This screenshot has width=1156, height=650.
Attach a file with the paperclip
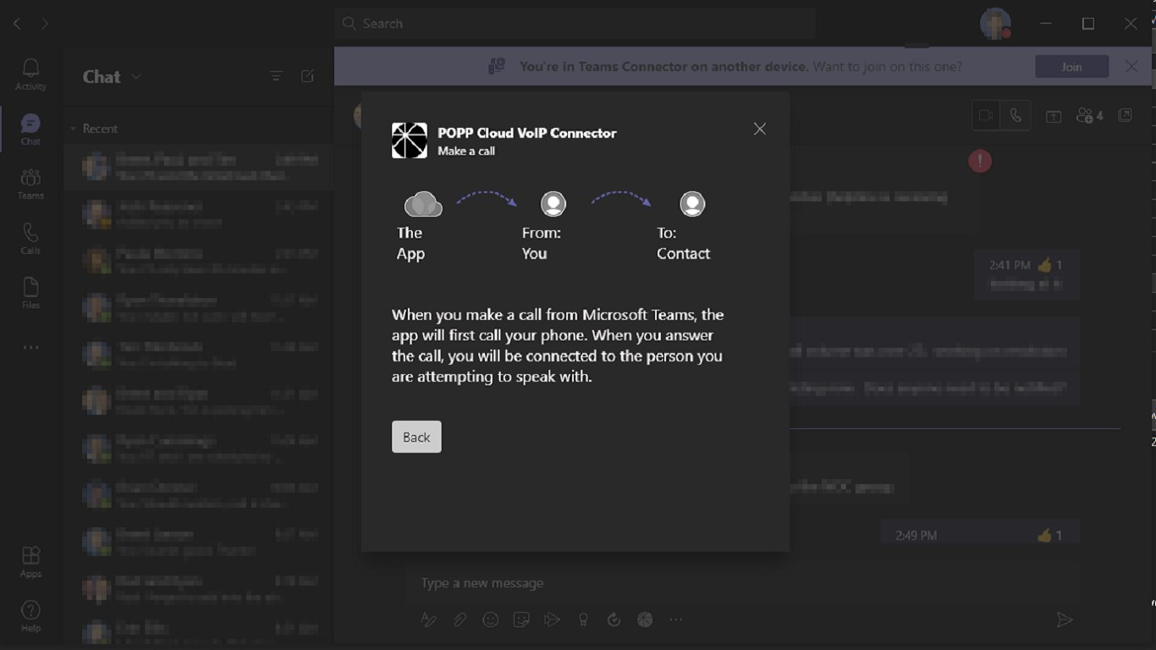pyautogui.click(x=460, y=620)
